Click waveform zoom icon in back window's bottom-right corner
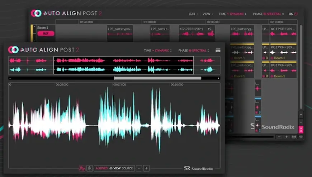The width and height of the screenshot is (312, 177). (x=301, y=137)
